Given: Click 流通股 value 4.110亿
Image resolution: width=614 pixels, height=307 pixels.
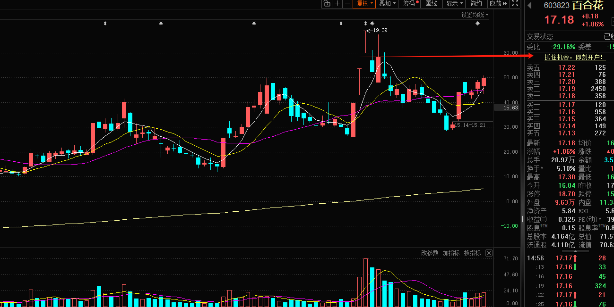Looking at the screenshot, I should click(x=564, y=245).
